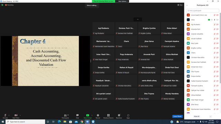
Task: Click the green screen-share icon beside Silvia
Action: click(209, 20)
